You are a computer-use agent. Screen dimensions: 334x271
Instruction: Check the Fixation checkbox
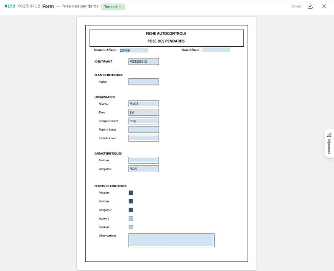131,227
